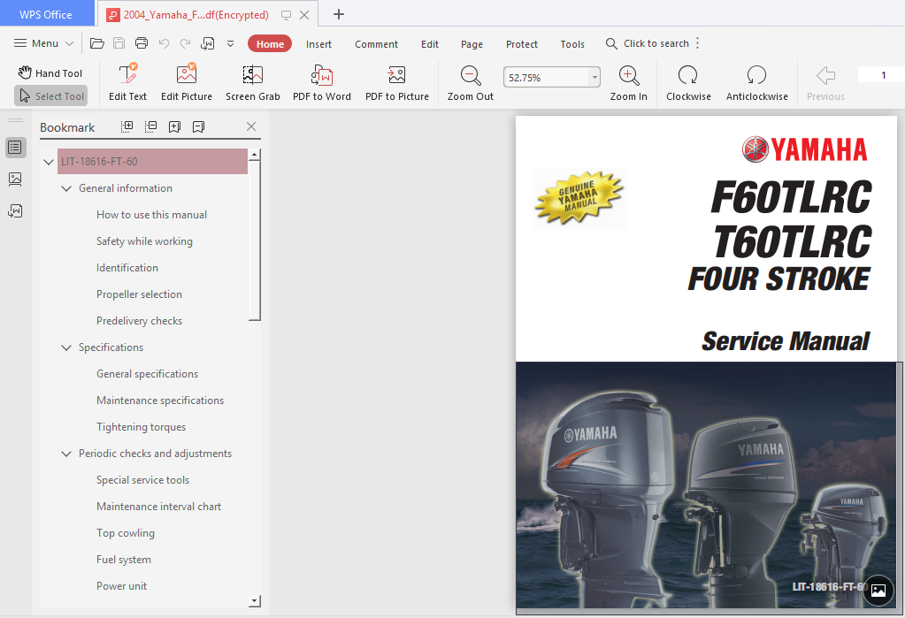The image size is (905, 618).
Task: Click the Zoom Out magnifier
Action: pos(471,82)
